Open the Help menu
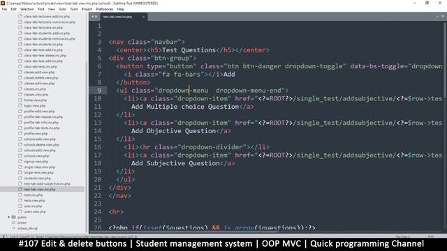Viewport: 447px width, 251px height. click(120, 9)
